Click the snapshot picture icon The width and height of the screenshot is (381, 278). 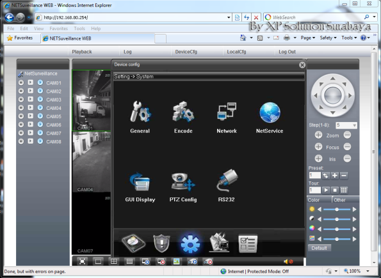pyautogui.click(x=176, y=261)
